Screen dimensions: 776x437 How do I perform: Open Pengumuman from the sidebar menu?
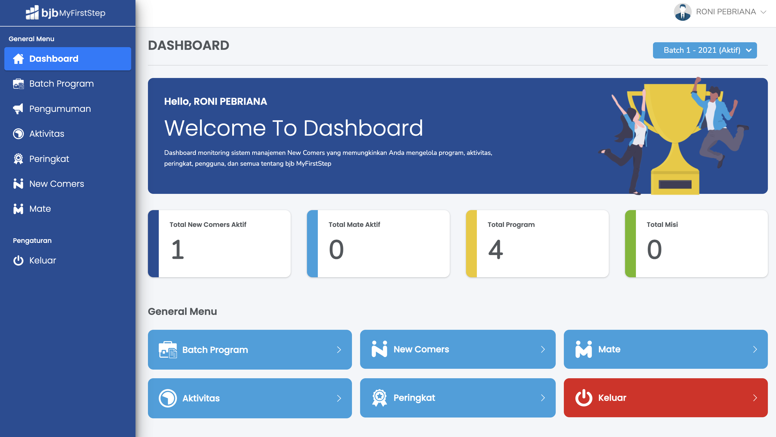click(x=60, y=109)
